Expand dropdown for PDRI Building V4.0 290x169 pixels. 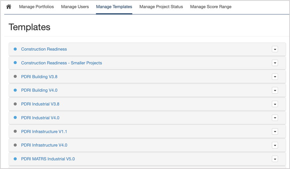(275, 90)
